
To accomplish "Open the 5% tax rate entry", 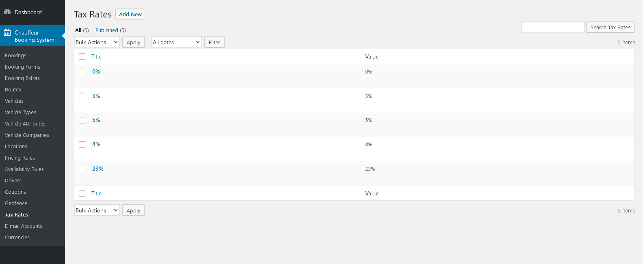I will (x=96, y=120).
